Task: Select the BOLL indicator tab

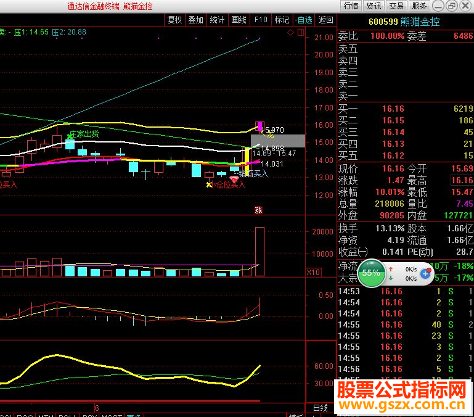Action: (68, 415)
